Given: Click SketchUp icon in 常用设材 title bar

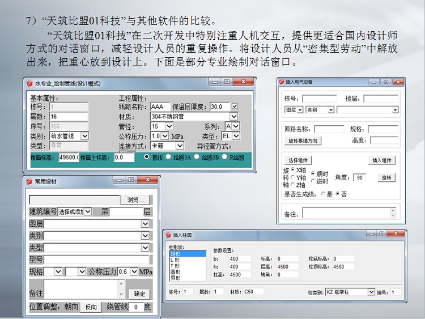Looking at the screenshot, I should (29, 181).
